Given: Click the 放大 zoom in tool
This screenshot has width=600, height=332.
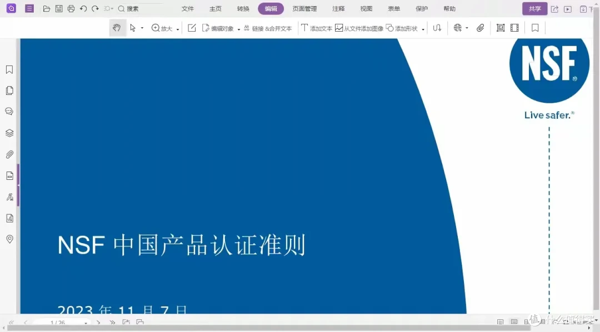Looking at the screenshot, I should point(162,28).
